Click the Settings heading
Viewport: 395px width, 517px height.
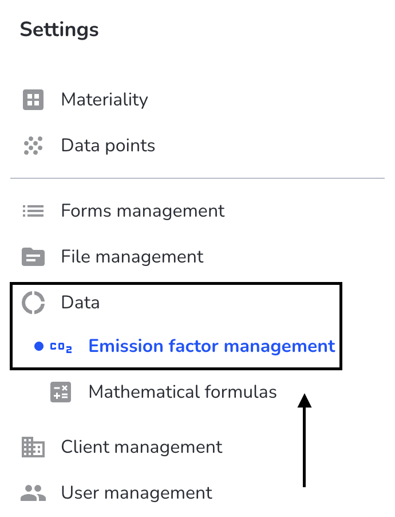click(60, 30)
